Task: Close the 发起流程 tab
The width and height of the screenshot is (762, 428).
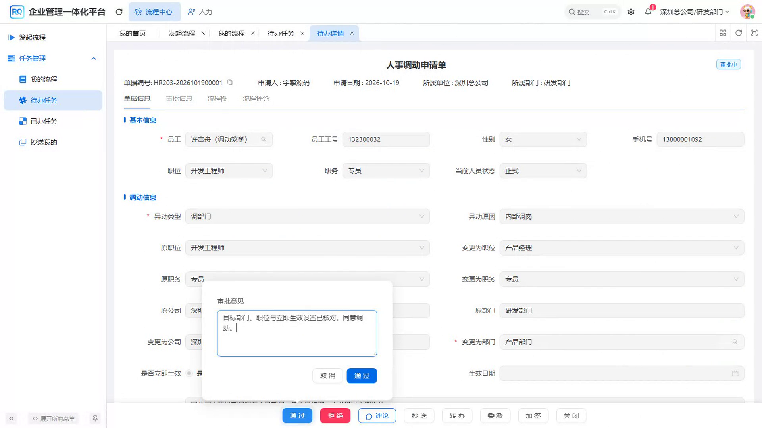Action: click(x=203, y=33)
